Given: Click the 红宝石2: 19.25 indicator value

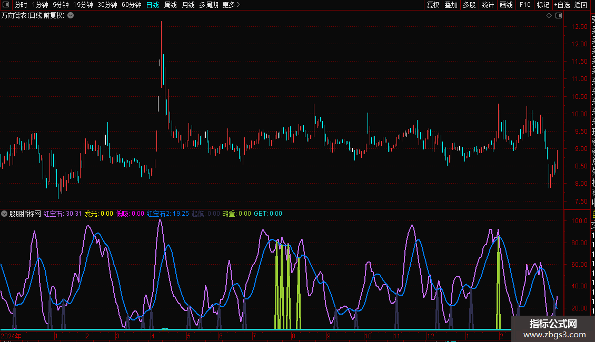Looking at the screenshot, I should pyautogui.click(x=168, y=214).
